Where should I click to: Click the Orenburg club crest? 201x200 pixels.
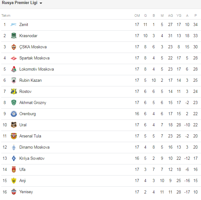tap(14, 114)
